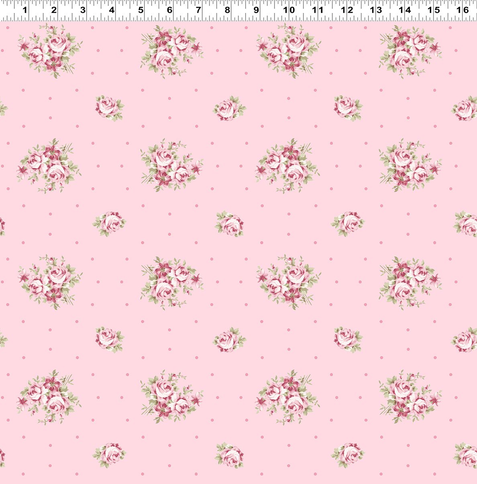The width and height of the screenshot is (477, 484).
Task: Select the topmost single rose under ruler mark 4
Action: (109, 108)
